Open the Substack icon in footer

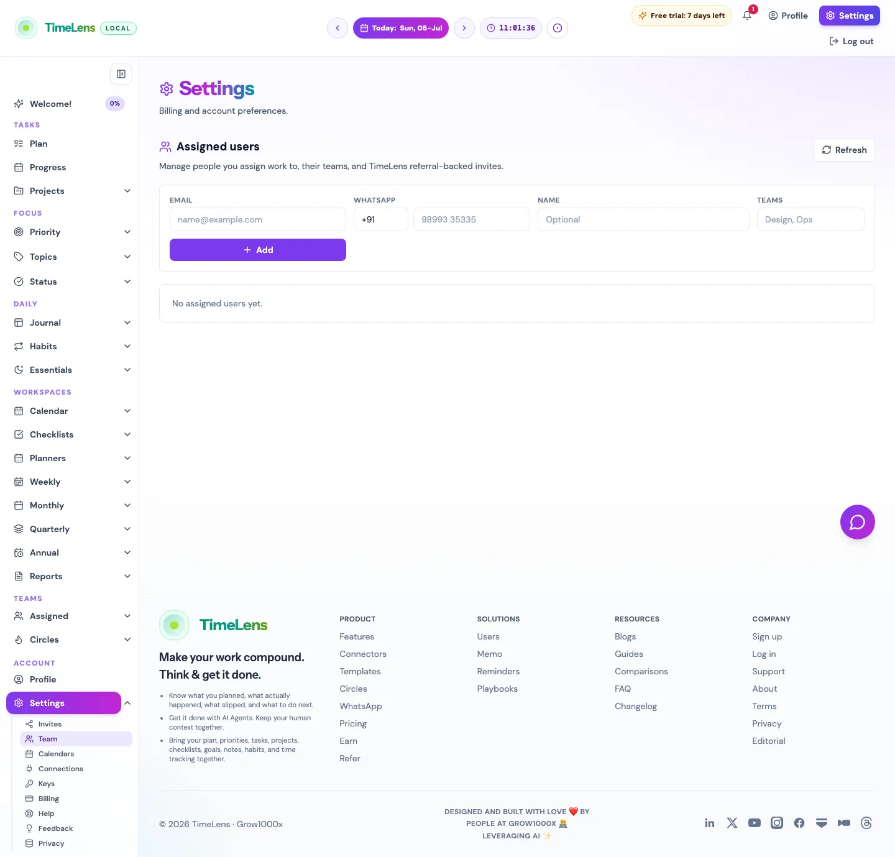point(822,823)
